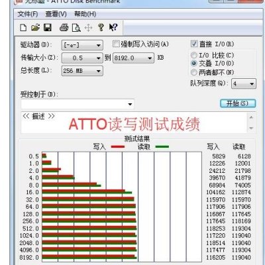Expand the 队列深度 queue depth dropdown
The height and width of the screenshot is (265, 265).
click(244, 84)
